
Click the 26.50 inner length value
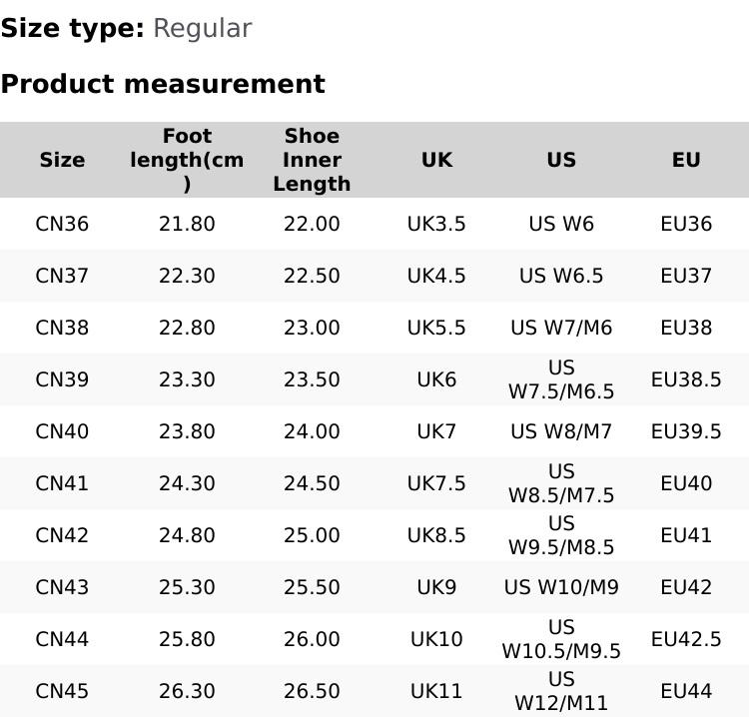pos(312,691)
